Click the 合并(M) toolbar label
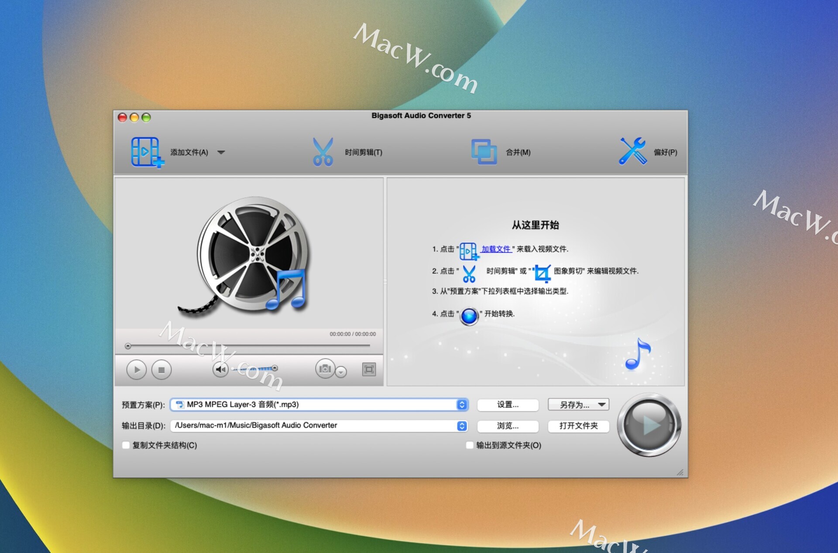The image size is (838, 553). [518, 152]
